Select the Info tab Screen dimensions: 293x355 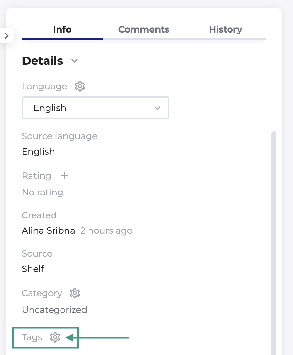pyautogui.click(x=62, y=30)
